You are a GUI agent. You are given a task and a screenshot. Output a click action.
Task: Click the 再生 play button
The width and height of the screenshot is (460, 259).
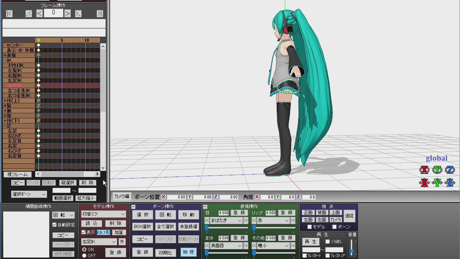[x=310, y=242]
